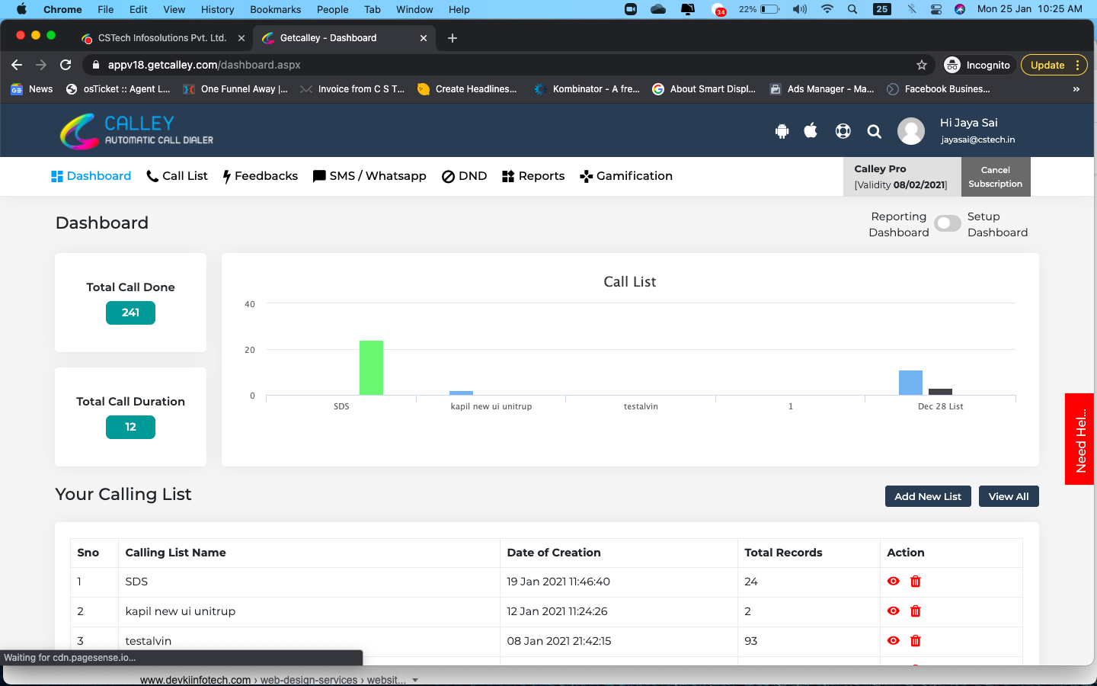The height and width of the screenshot is (686, 1097).
Task: Click the Apple iOS app icon
Action: pyautogui.click(x=811, y=131)
